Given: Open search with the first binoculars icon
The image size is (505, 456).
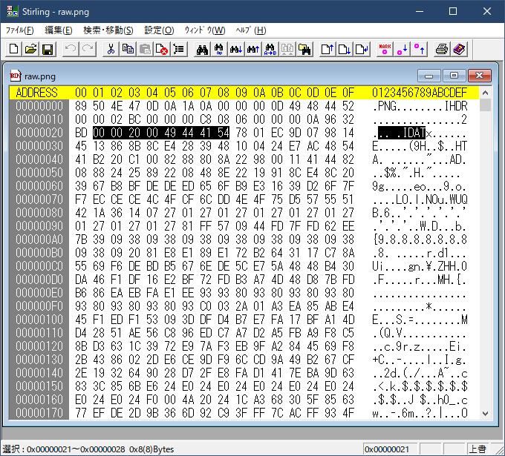Looking at the screenshot, I should click(x=201, y=50).
